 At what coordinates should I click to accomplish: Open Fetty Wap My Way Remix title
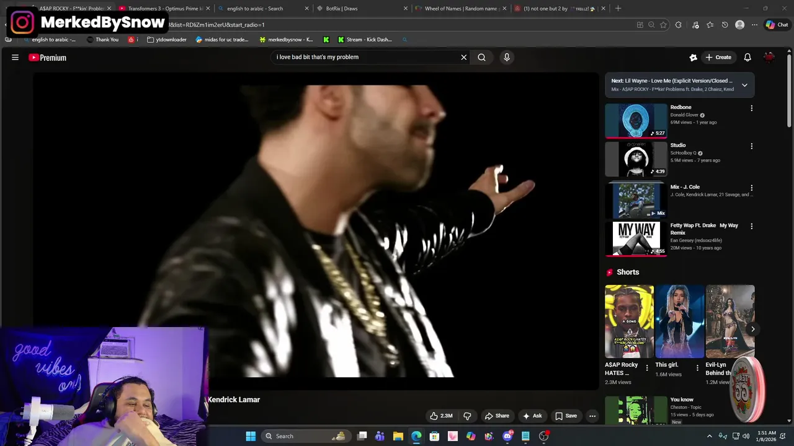pos(704,229)
